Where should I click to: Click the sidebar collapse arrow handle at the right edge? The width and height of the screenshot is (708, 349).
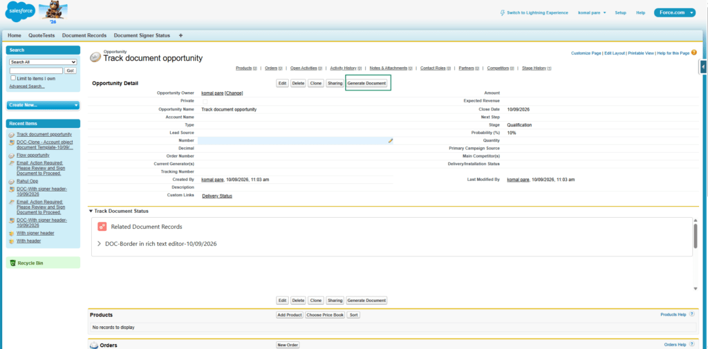pyautogui.click(x=703, y=67)
